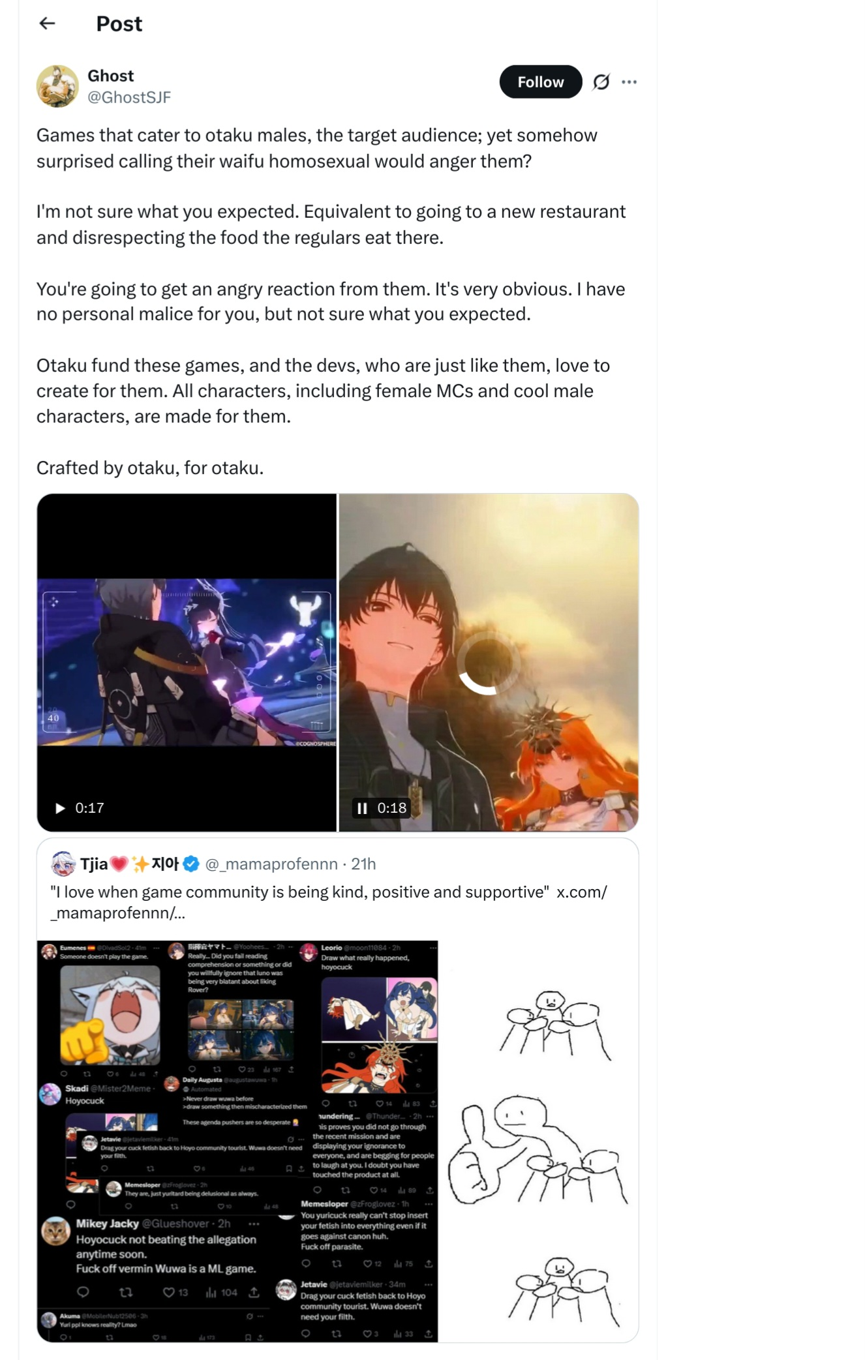Follow the Ghost account

[x=540, y=82]
